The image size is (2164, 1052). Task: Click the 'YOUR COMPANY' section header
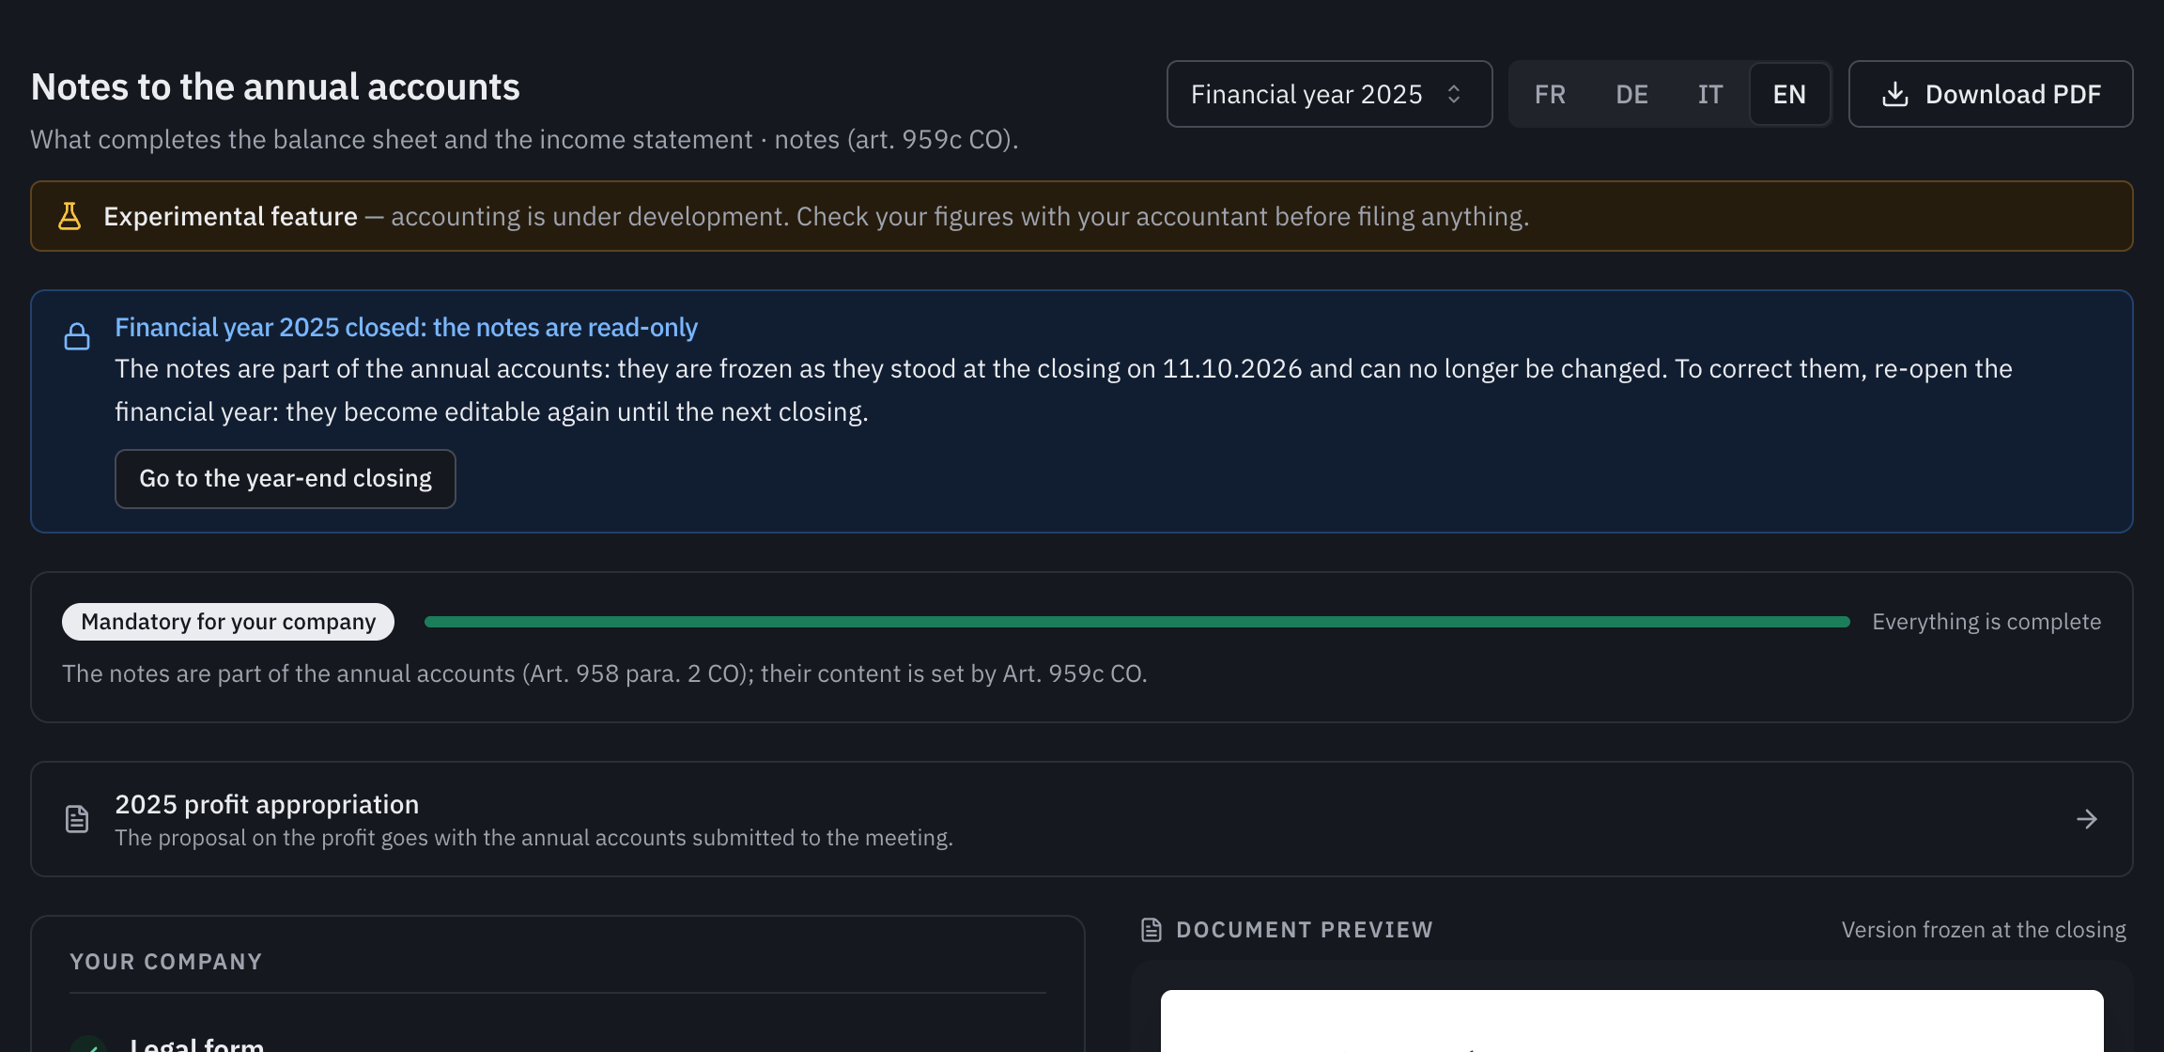(x=165, y=962)
